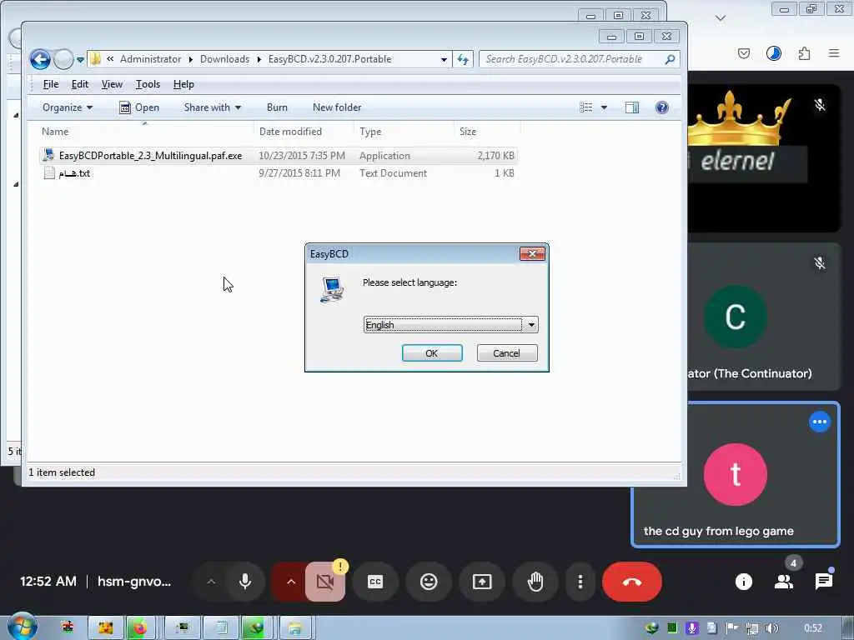Close the EasyBCD language dialog

[532, 253]
